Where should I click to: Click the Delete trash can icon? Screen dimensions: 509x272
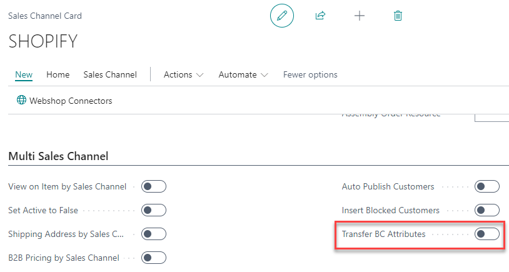click(x=398, y=16)
